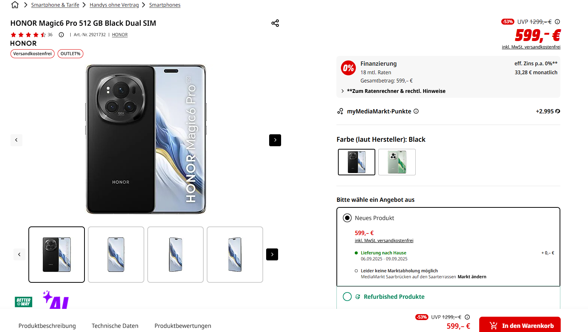Click Markt ändern link
Viewport: 588px width, 332px height.
(x=472, y=277)
